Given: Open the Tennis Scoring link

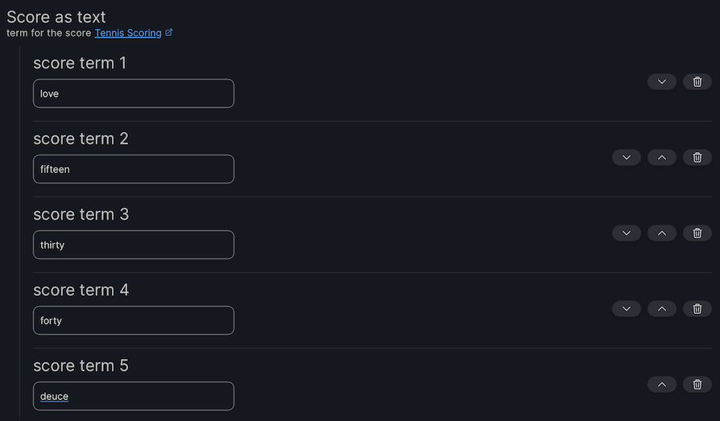Looking at the screenshot, I should tap(127, 33).
